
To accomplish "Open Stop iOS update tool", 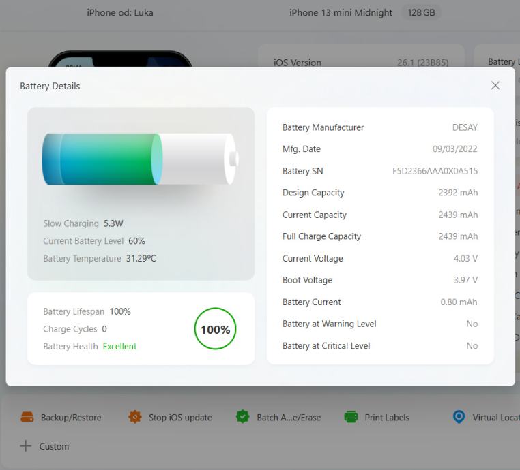I will tap(170, 417).
